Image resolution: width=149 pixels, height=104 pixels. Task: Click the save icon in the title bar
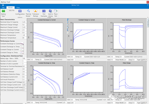[3, 5]
